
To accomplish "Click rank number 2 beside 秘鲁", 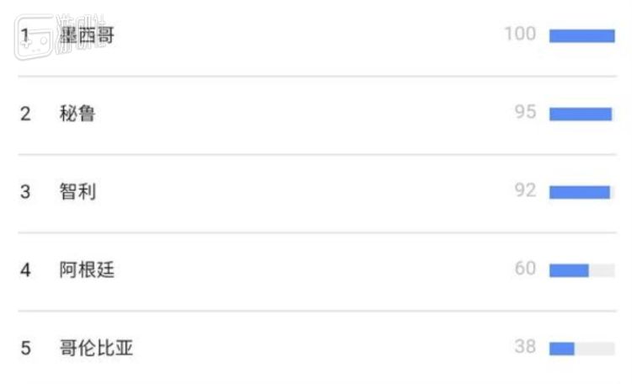I will point(25,114).
